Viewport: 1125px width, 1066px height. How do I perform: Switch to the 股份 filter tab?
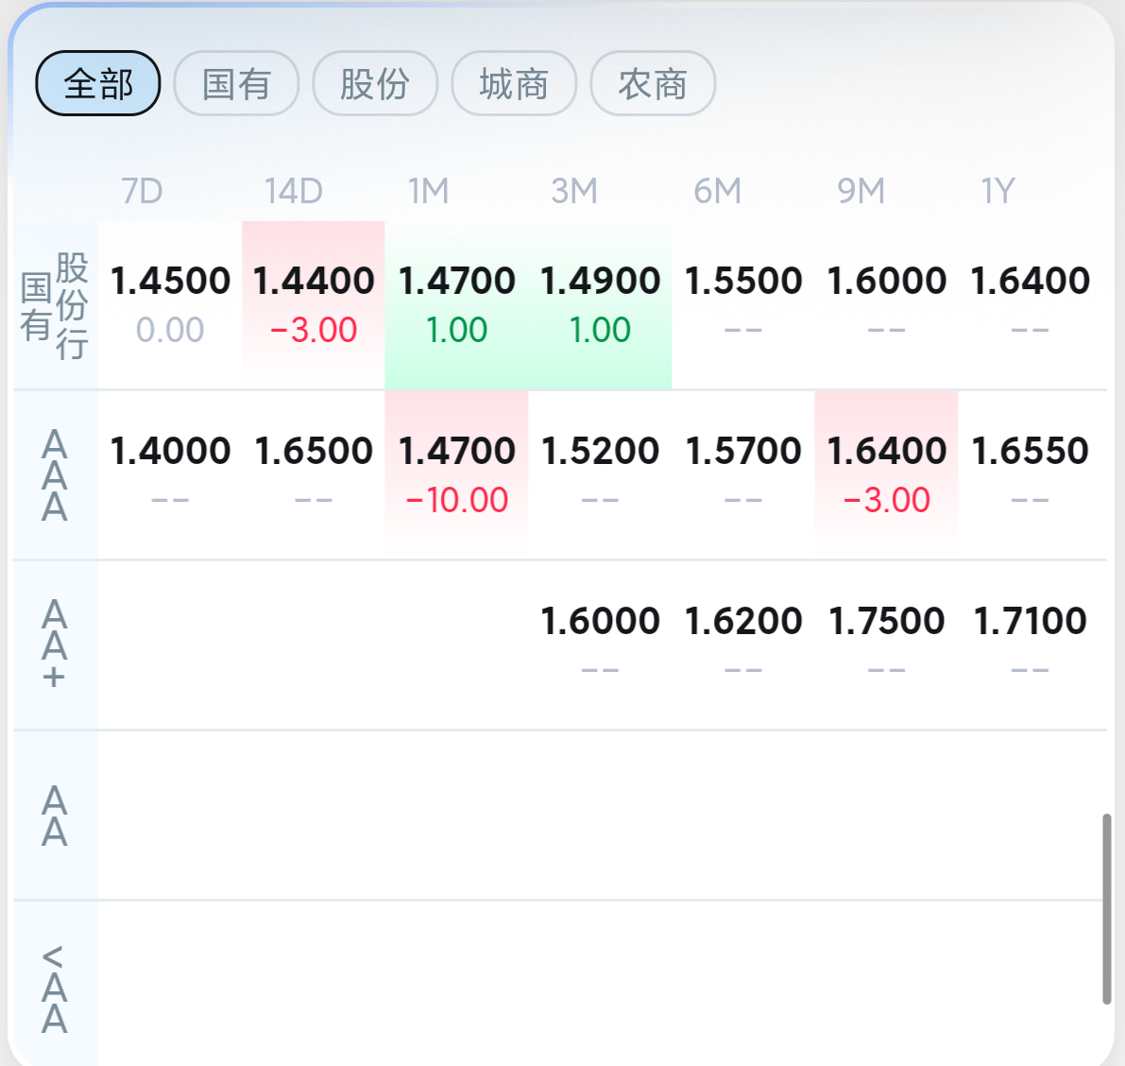click(x=375, y=83)
